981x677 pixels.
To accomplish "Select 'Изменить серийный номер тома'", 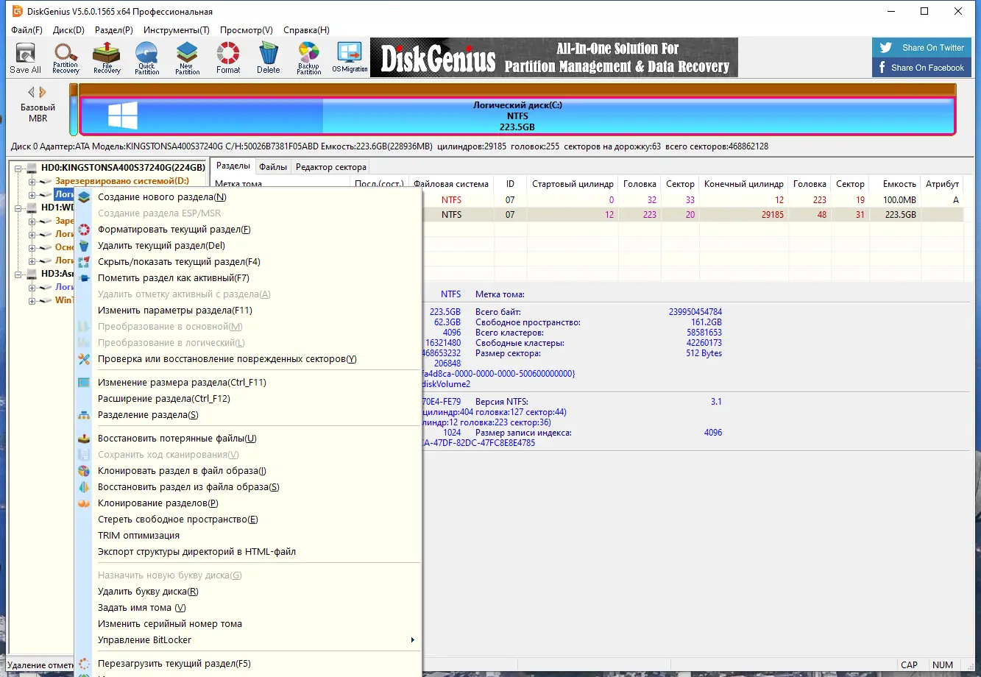I will (248, 624).
